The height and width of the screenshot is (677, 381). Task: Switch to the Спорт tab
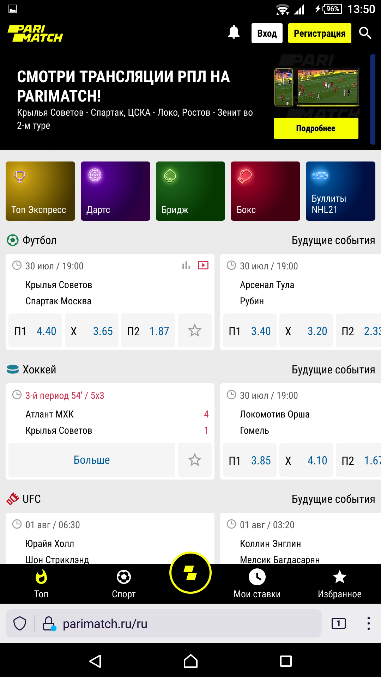[x=124, y=584]
